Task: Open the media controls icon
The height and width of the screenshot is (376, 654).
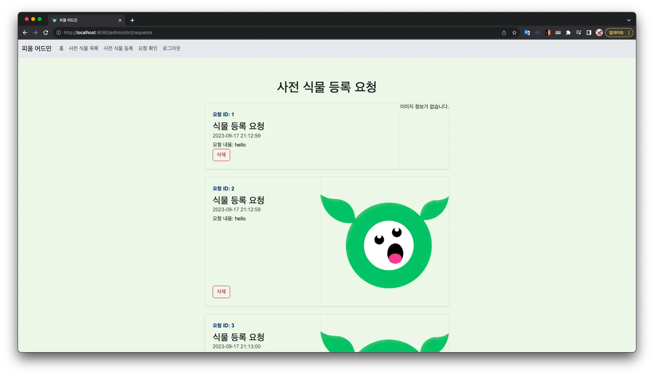Action: point(579,33)
